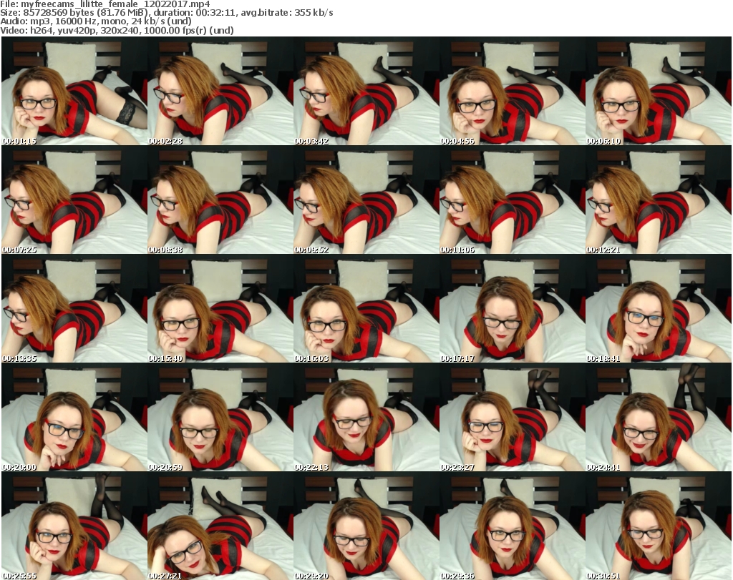The image size is (733, 580).
Task: Choose the frame stamped 00:09:52
Action: 366,200
